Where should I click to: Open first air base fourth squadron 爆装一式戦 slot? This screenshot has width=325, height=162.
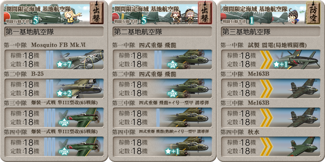tap(54, 147)
